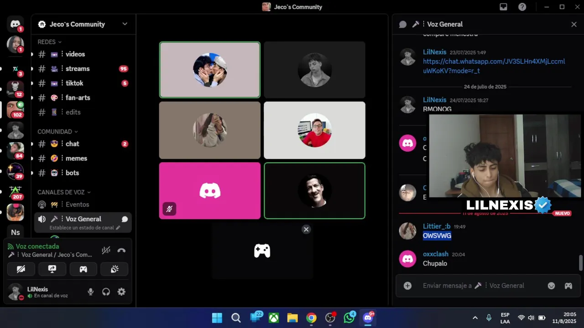
Task: Open the help question mark icon
Action: 522,7
